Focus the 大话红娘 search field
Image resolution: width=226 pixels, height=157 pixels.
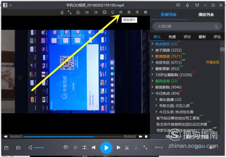(x=187, y=26)
